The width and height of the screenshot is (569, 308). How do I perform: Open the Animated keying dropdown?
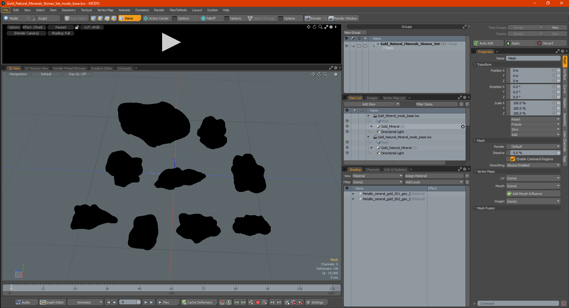coord(85,302)
